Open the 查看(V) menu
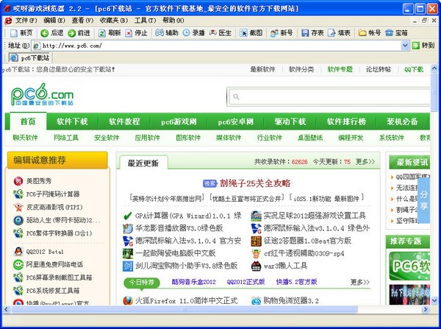 pyautogui.click(x=82, y=21)
